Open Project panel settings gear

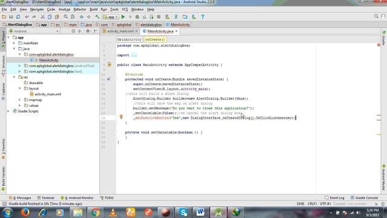tap(88, 31)
